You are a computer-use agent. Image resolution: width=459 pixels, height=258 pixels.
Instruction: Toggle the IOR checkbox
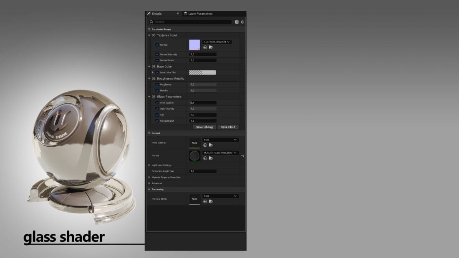(x=157, y=115)
